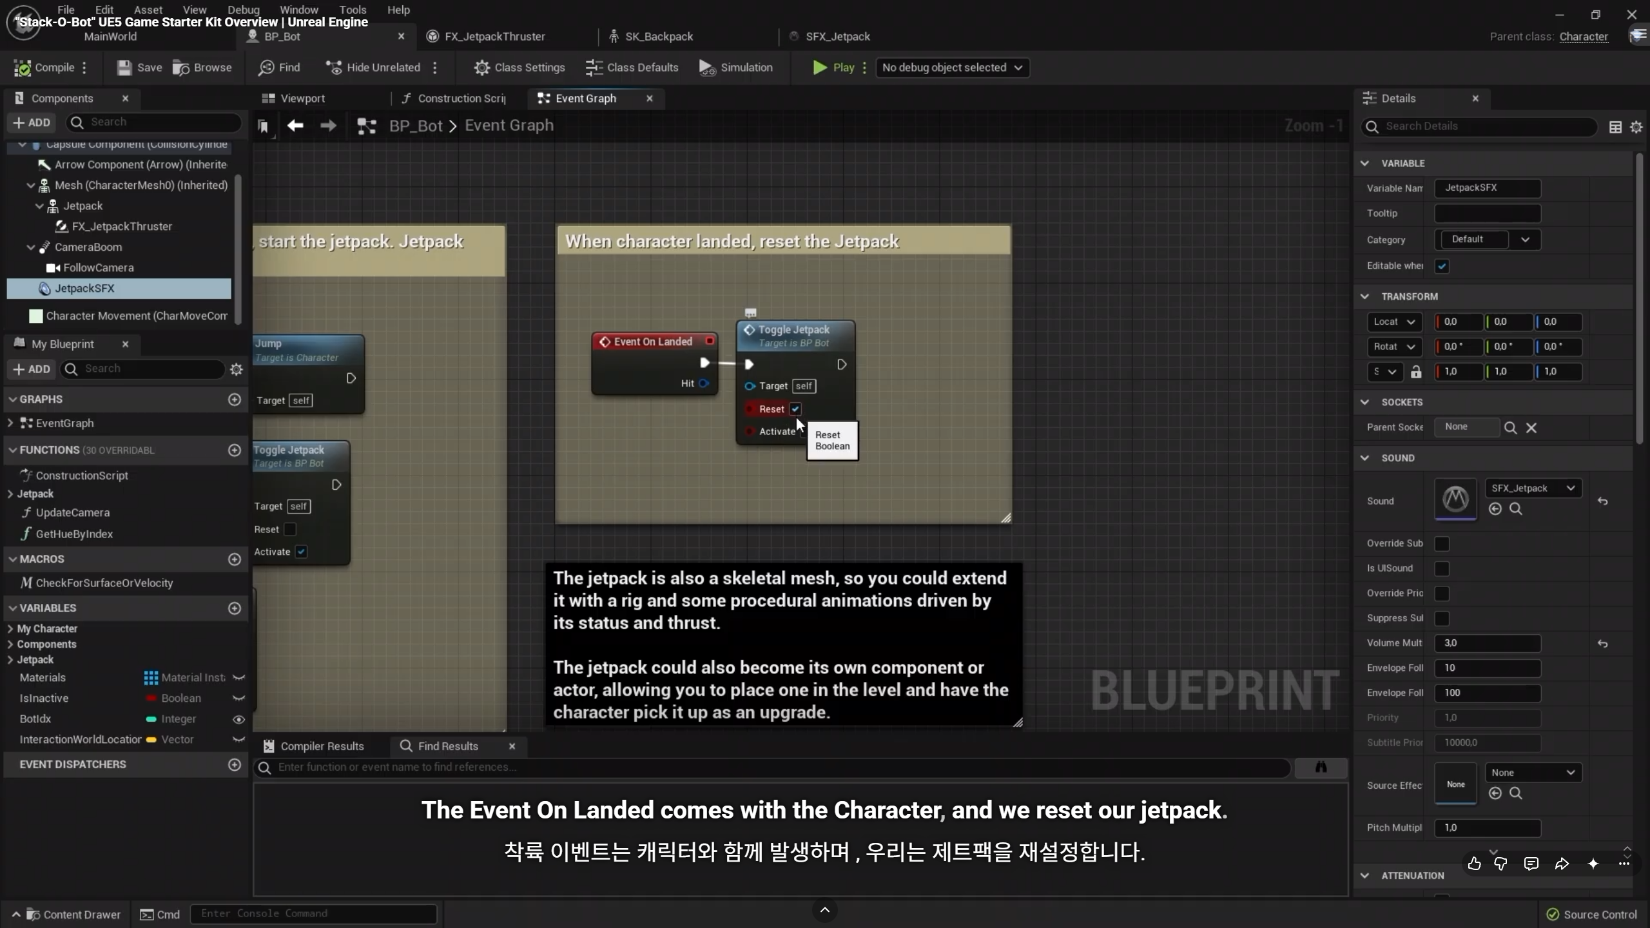The width and height of the screenshot is (1650, 928).
Task: Add a component with the ADD button
Action: pos(32,122)
